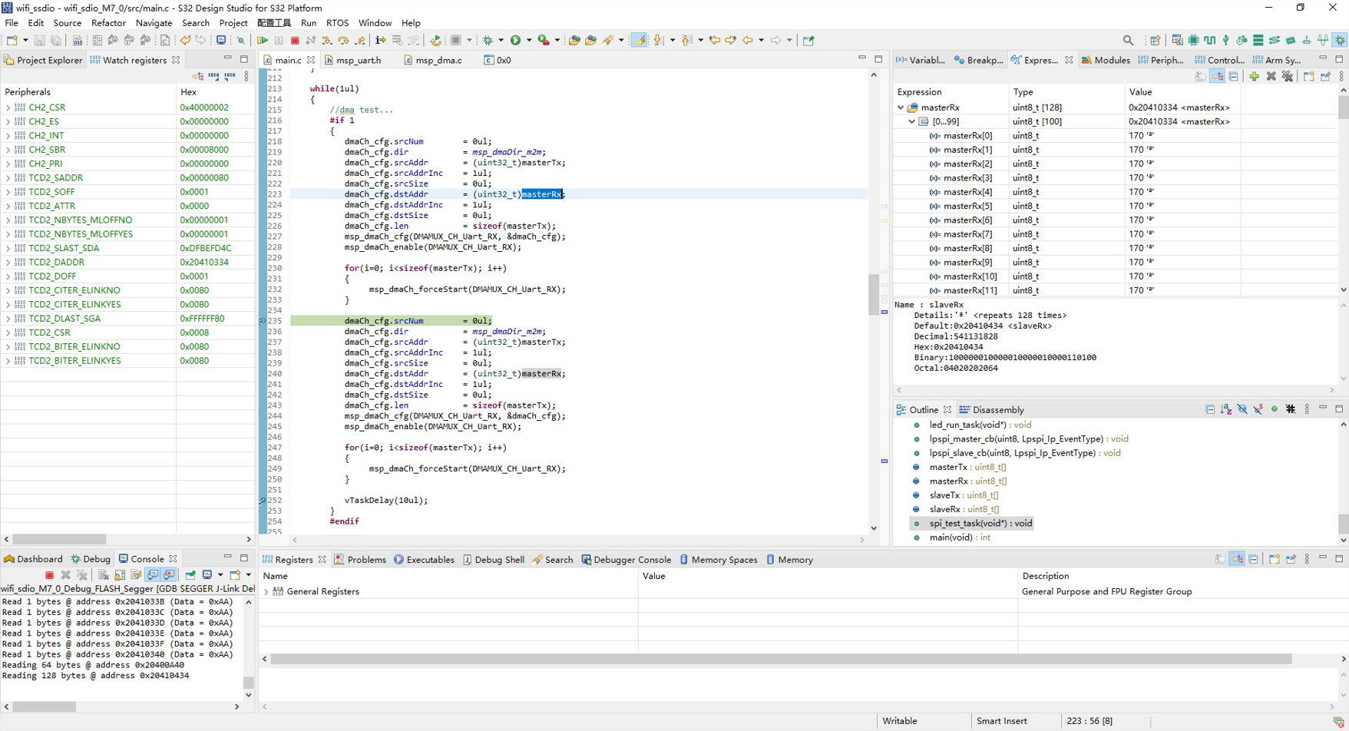Resume program execution with green play icon
Viewport: 1349px width, 731px height.
263,40
